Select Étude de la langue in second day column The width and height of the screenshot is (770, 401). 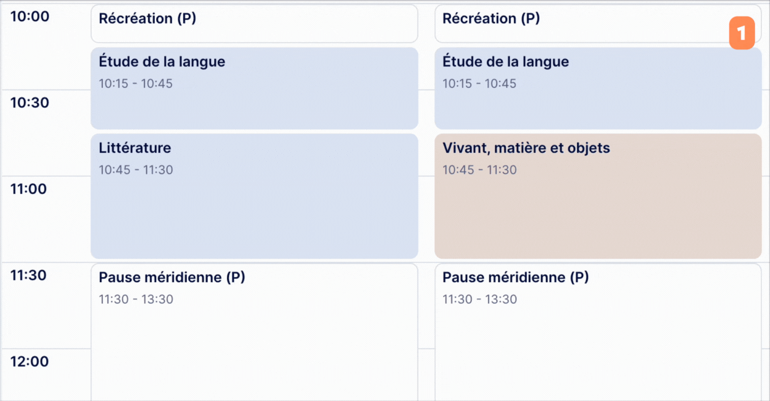pos(598,88)
